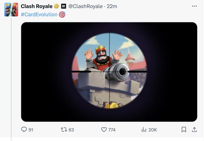Click the gold verified checkmark badge
The image size is (204, 141).
[57, 7]
